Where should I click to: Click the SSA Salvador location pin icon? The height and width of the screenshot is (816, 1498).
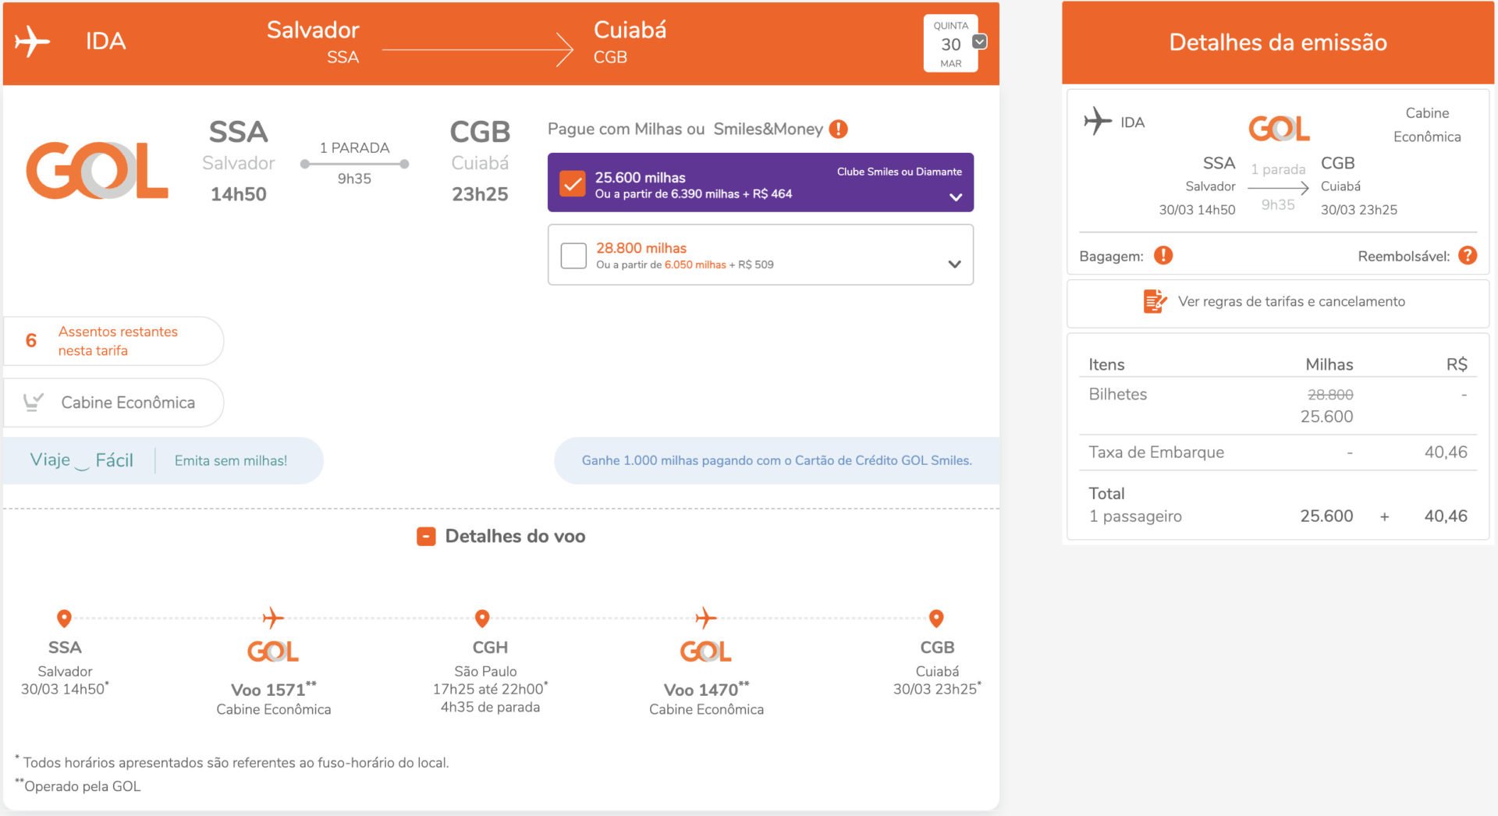65,619
